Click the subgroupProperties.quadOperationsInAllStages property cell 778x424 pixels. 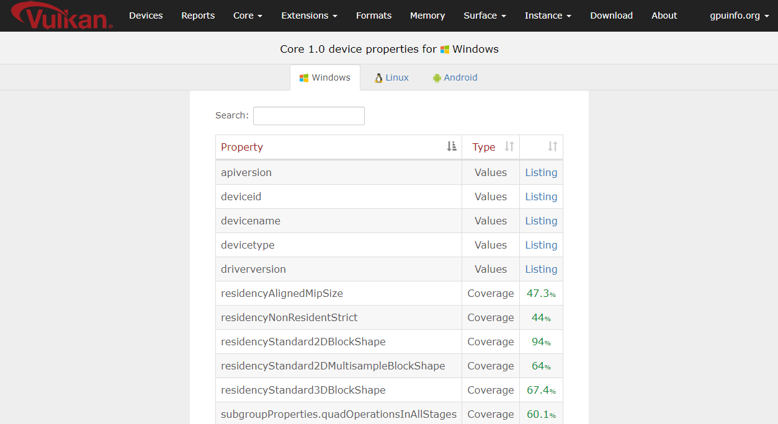339,414
